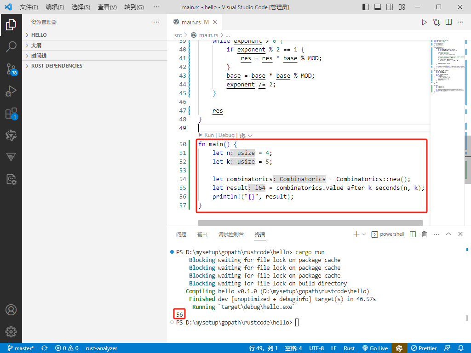Screen dimensions: 471x353
Task: Open the Manage gear icon
Action: (11, 332)
